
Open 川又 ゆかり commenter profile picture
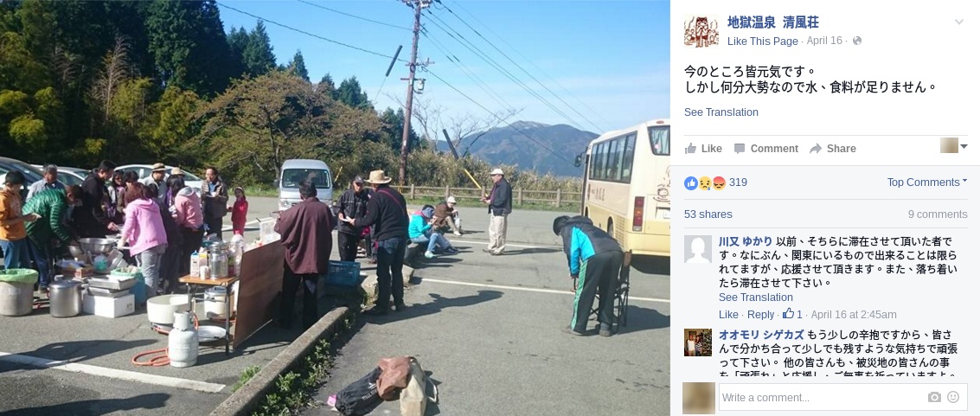pyautogui.click(x=698, y=249)
